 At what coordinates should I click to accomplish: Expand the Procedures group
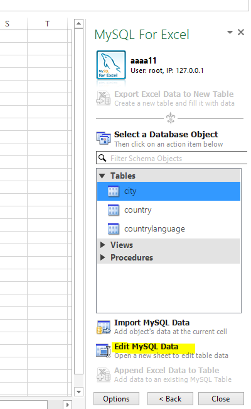pos(103,257)
